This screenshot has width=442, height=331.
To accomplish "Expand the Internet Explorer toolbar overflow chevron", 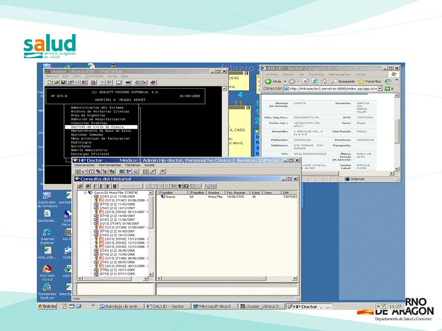I will [x=396, y=80].
